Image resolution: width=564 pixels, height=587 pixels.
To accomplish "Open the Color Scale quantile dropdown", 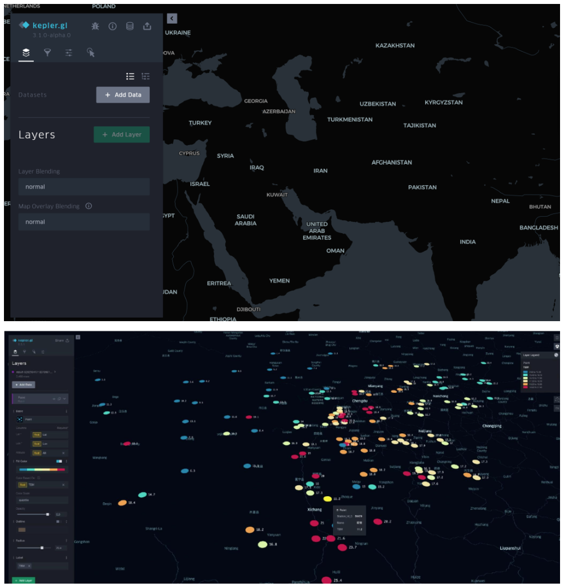I will [x=42, y=500].
